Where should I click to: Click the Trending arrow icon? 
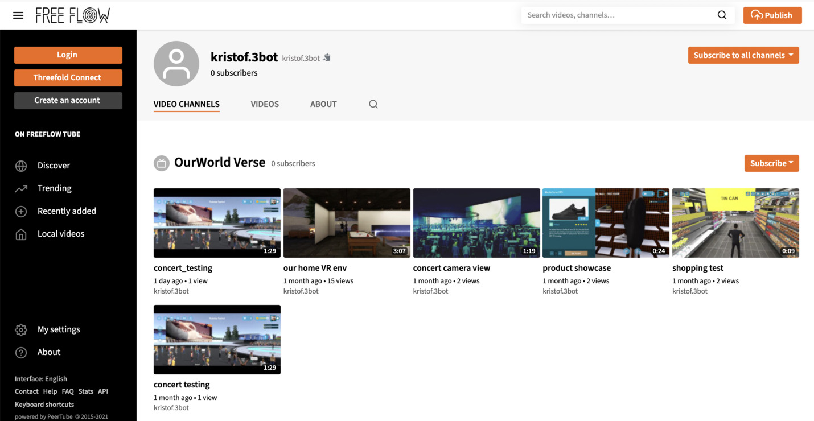coord(21,188)
